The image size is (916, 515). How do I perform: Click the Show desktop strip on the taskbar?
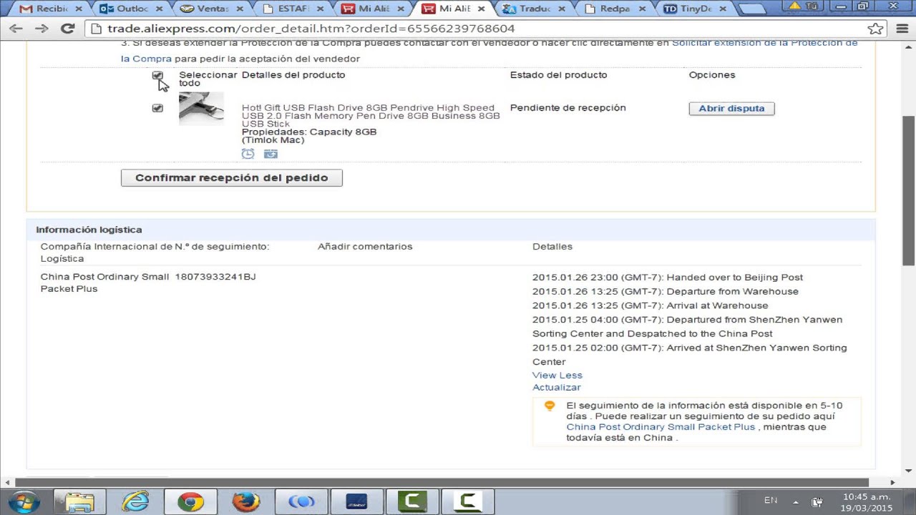tap(910, 501)
